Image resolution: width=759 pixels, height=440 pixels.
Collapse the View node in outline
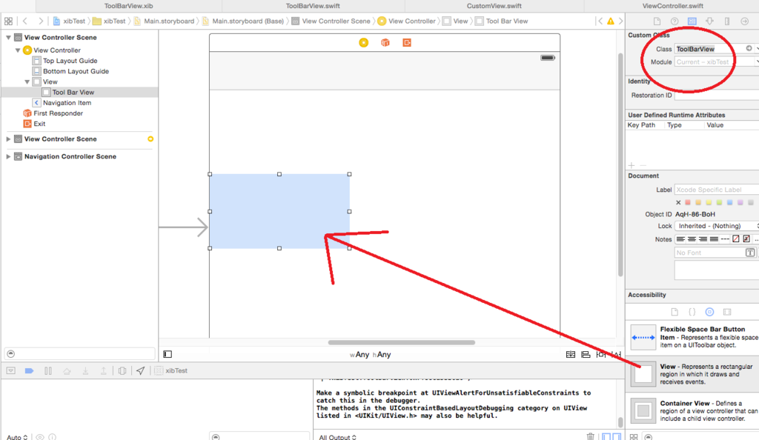[27, 81]
